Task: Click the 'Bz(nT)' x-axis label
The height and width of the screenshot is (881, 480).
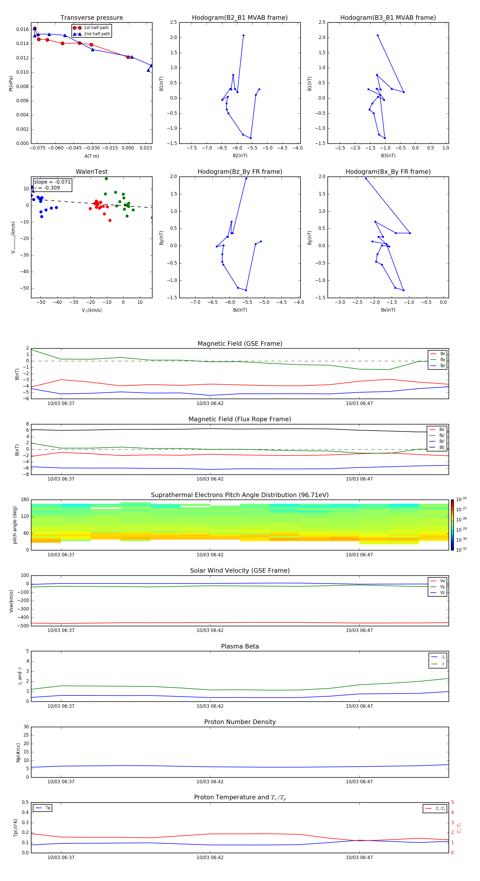Action: [x=240, y=310]
